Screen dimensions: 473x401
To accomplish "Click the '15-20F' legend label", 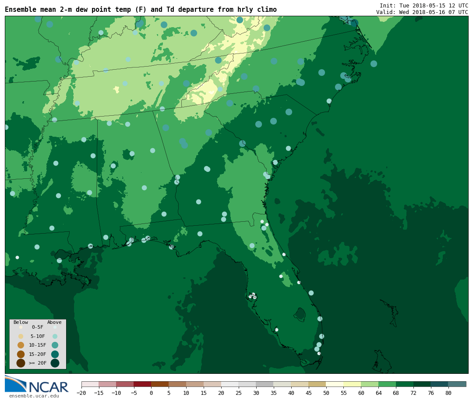I will coord(38,354).
